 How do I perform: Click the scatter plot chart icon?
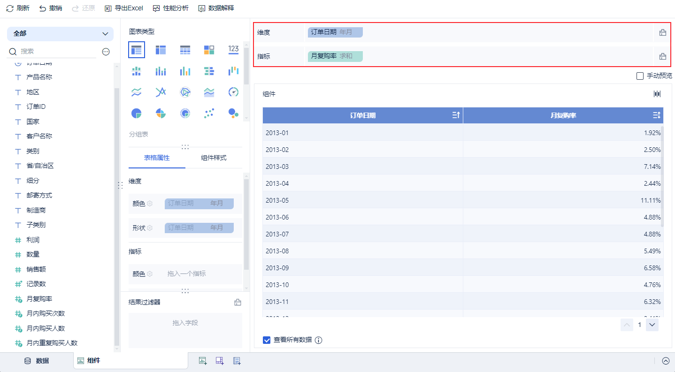(209, 113)
